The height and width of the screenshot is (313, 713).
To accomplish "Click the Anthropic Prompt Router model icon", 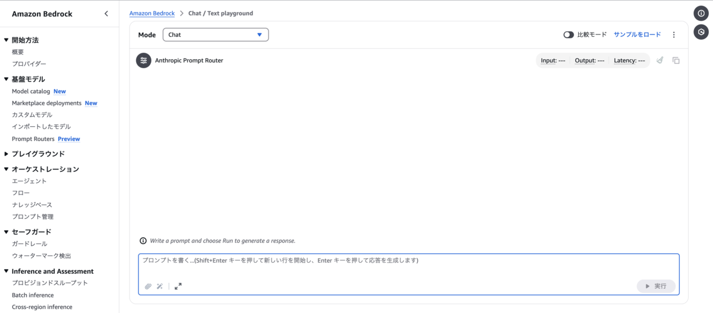I will click(x=144, y=60).
